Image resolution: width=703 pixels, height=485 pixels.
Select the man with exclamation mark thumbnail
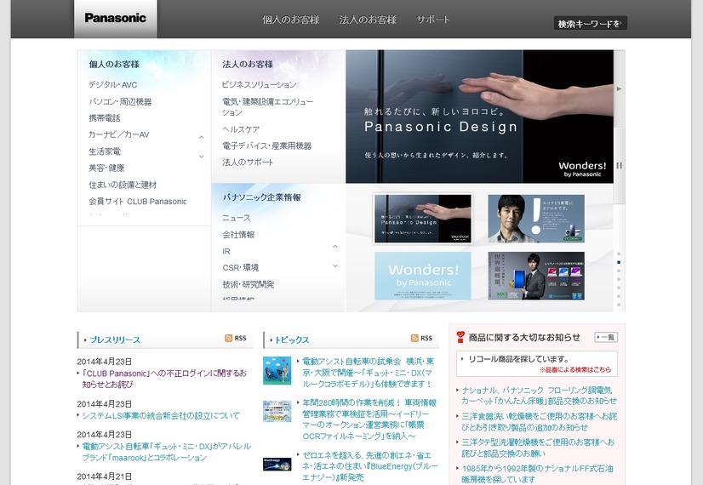tap(536, 219)
